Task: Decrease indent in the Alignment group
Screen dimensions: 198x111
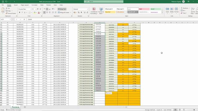Action: 53,12
